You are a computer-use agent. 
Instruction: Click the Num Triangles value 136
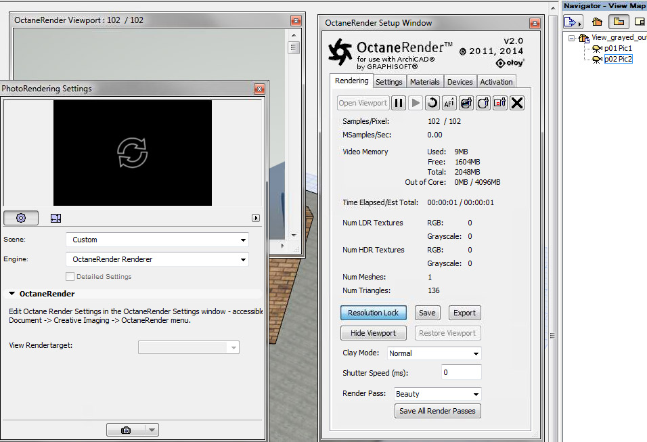tap(434, 290)
